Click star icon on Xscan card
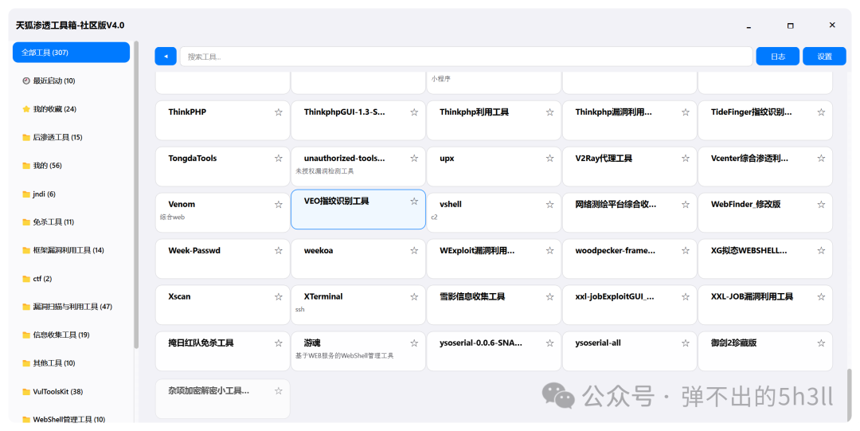Image resolution: width=860 pixels, height=431 pixels. tap(279, 297)
